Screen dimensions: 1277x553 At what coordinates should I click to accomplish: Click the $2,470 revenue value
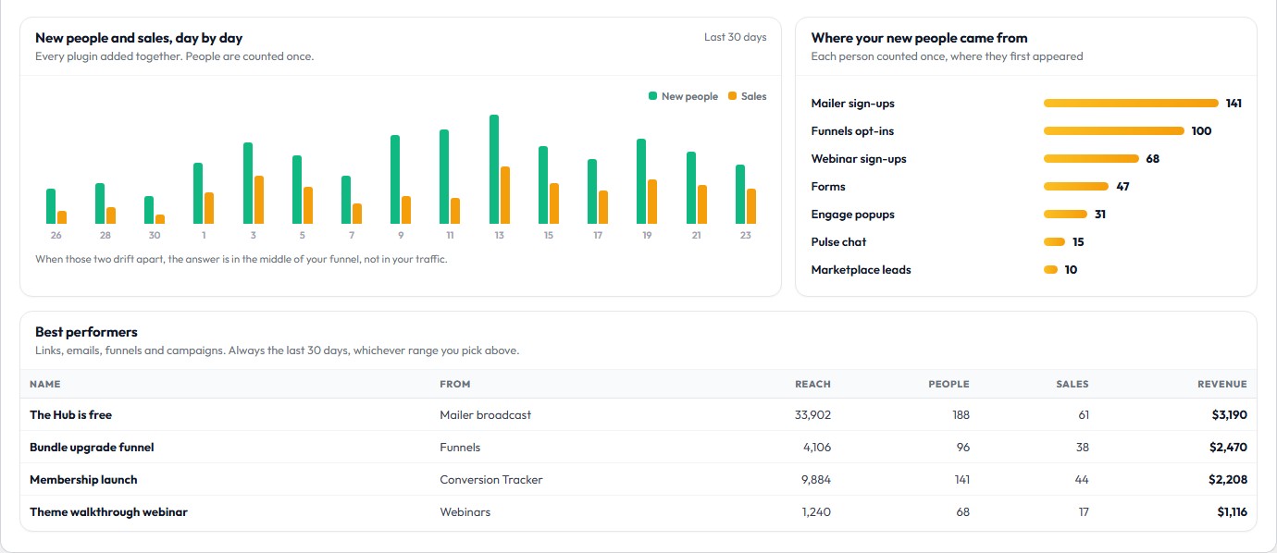[1228, 448]
